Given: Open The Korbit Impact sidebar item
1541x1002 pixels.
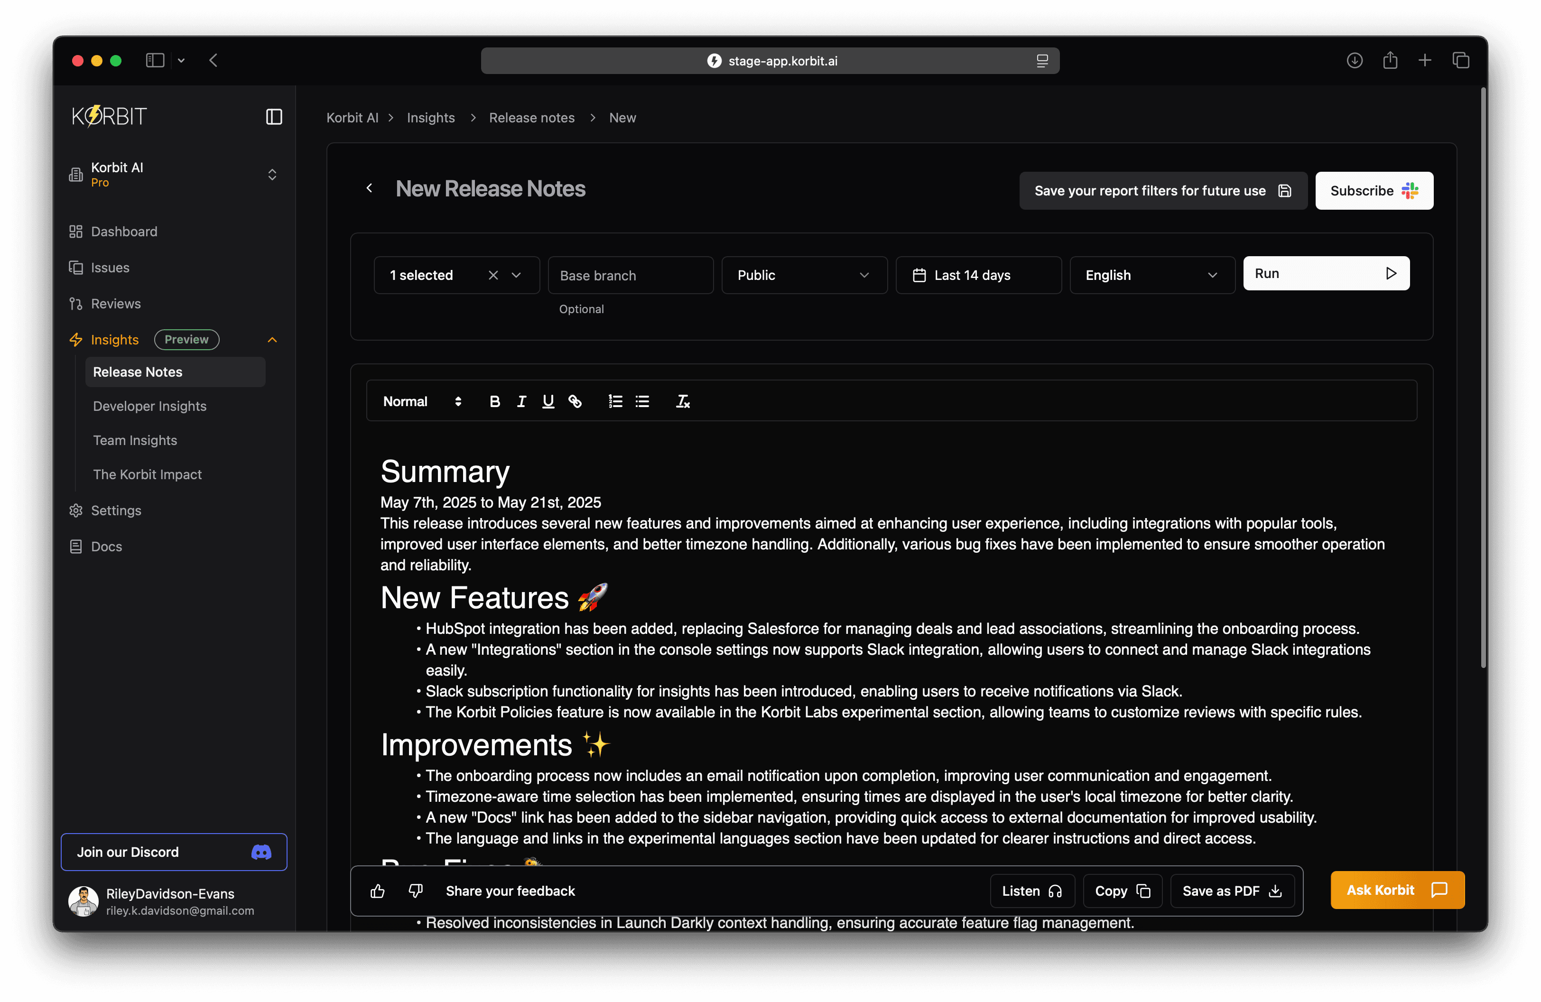Looking at the screenshot, I should pyautogui.click(x=147, y=474).
